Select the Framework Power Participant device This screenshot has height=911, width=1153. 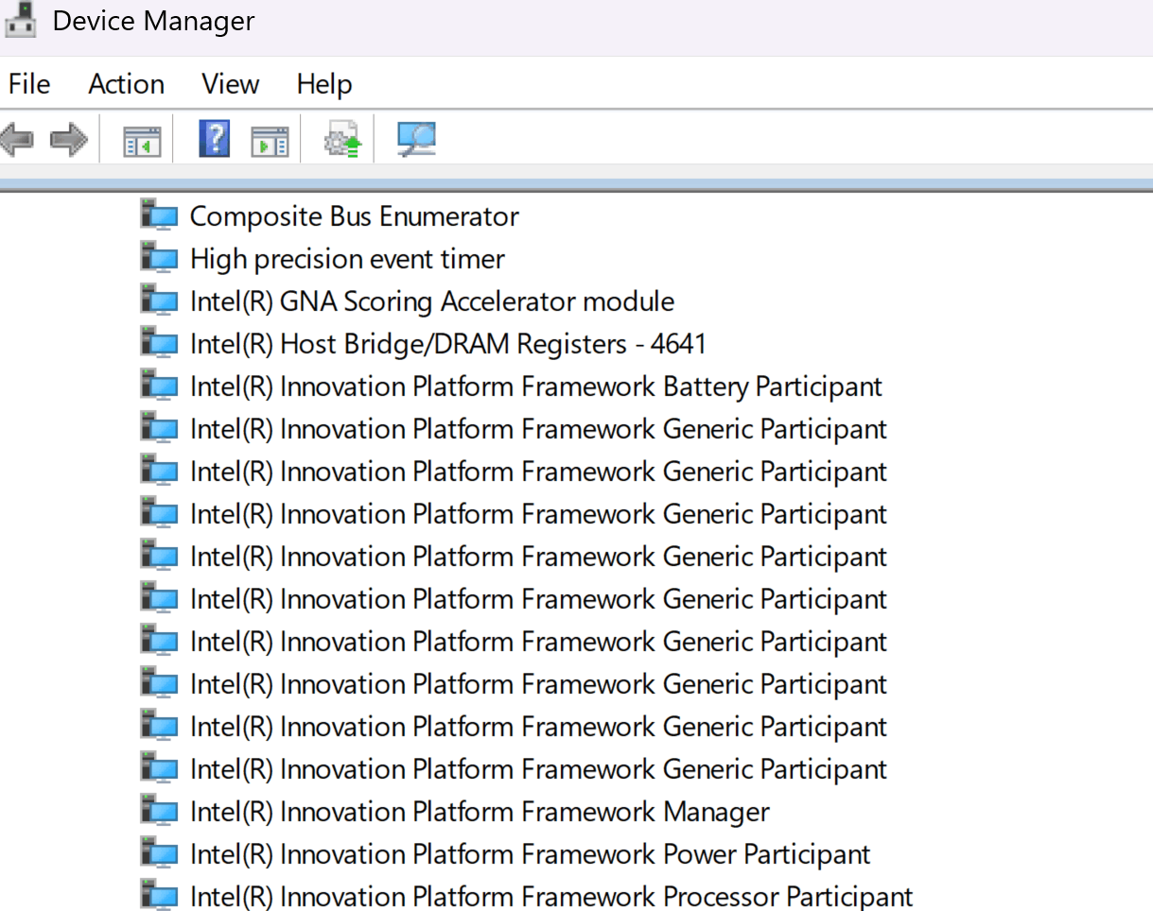click(530, 854)
